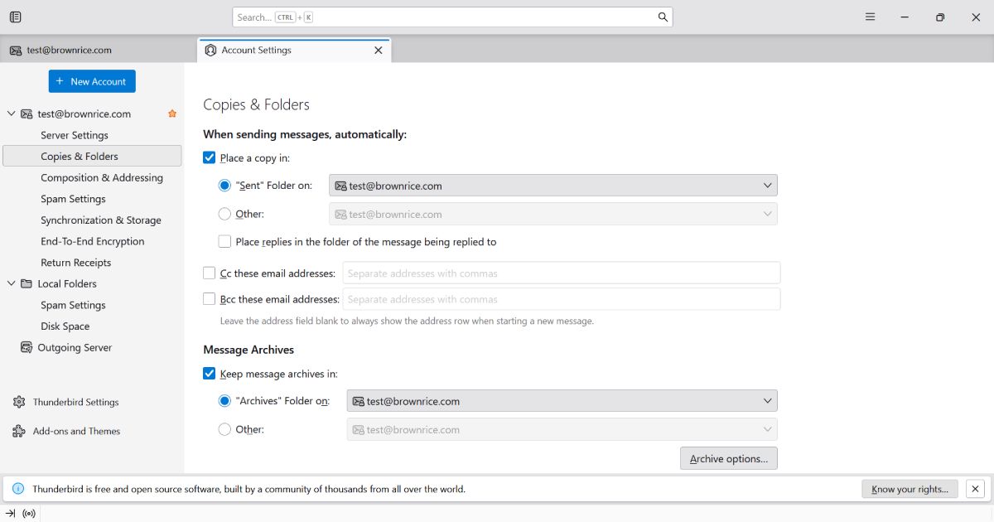The width and height of the screenshot is (994, 522).
Task: Open Composition & Addressing settings
Action: click(102, 177)
